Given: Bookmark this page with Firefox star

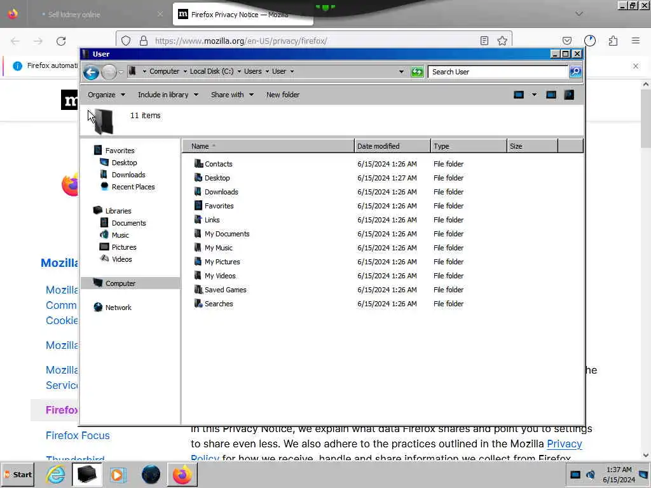Looking at the screenshot, I should pos(502,41).
